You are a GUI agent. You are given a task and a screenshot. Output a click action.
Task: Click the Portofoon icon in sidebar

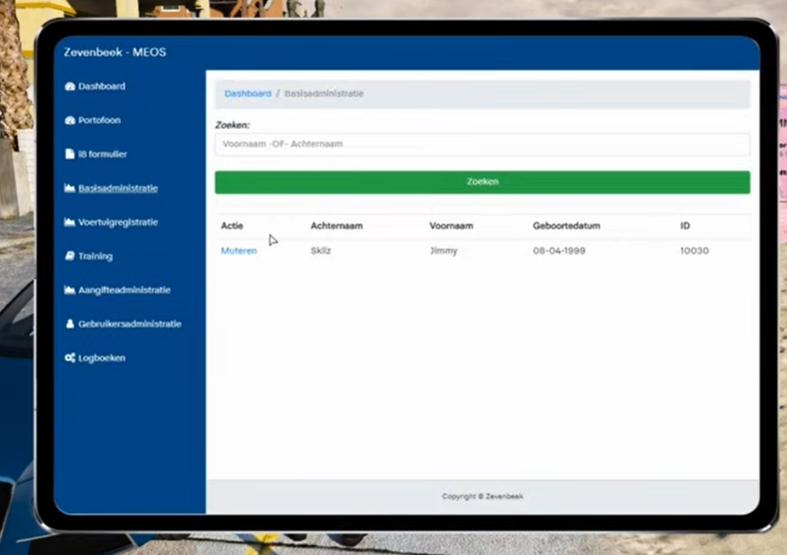click(x=70, y=120)
